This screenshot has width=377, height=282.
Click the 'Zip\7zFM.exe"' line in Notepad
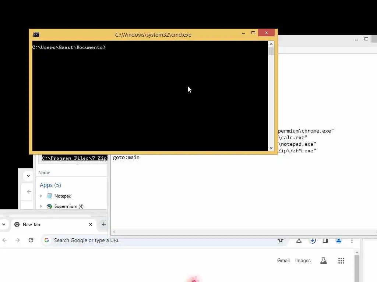click(297, 151)
